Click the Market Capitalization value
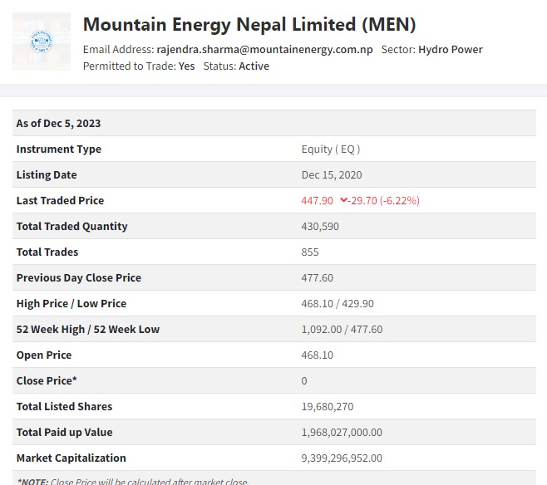 (342, 458)
